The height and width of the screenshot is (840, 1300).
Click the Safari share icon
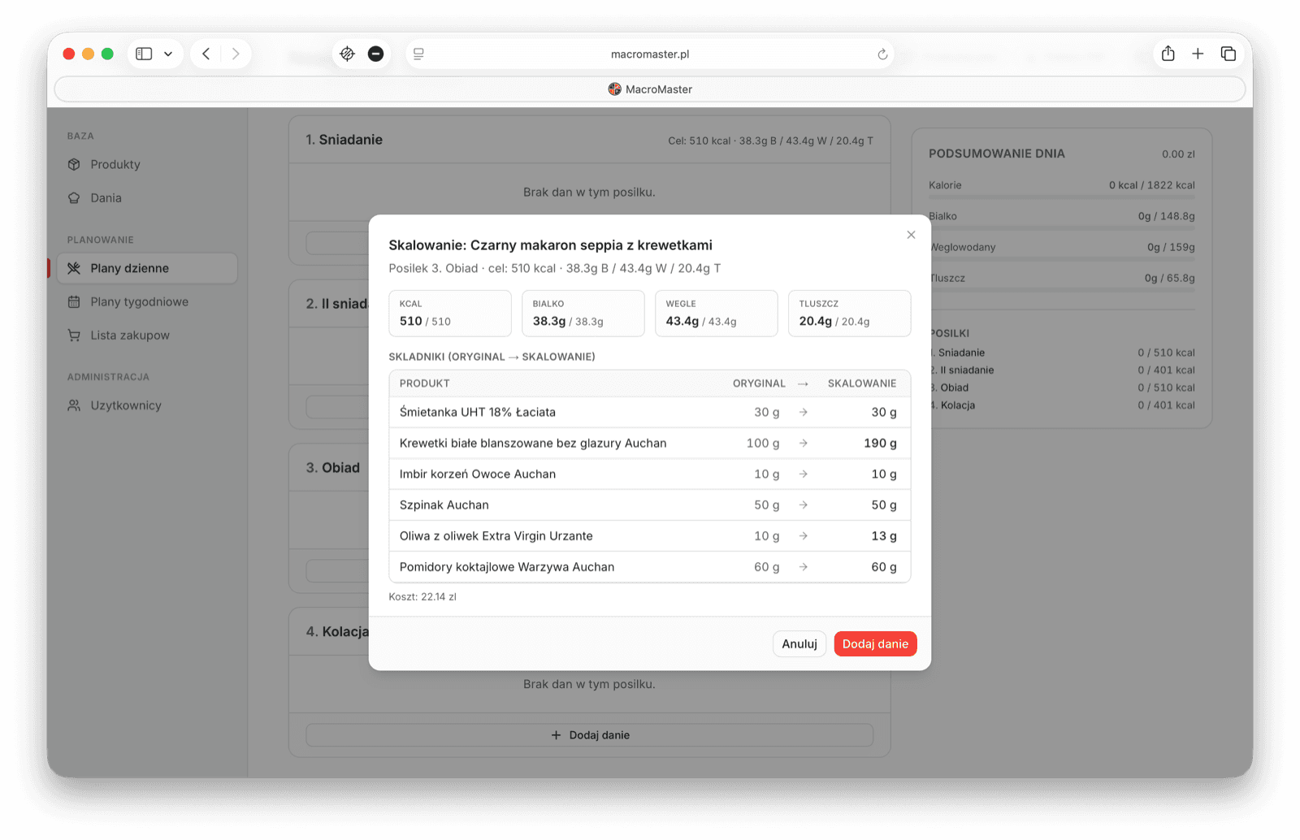1168,54
